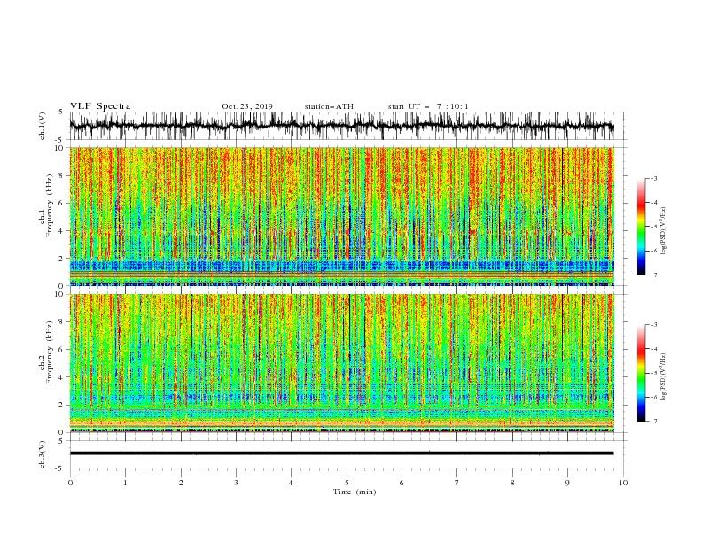This screenshot has width=702, height=542.
Task: Click the time axis tick label "4"
Action: click(x=291, y=483)
